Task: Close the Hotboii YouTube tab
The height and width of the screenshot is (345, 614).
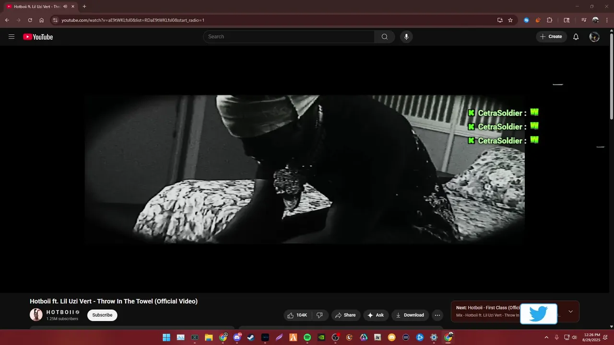Action: click(x=73, y=7)
